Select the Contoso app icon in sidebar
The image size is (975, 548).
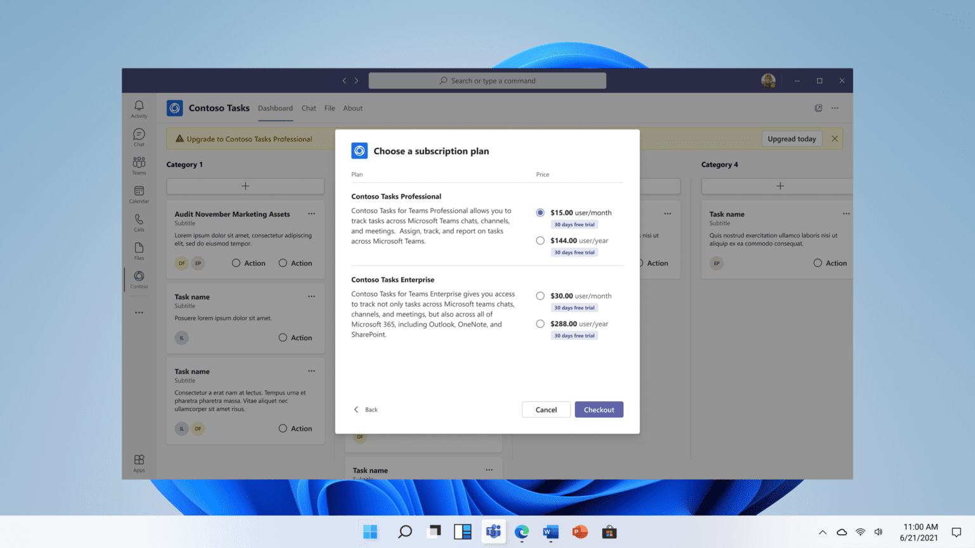[x=138, y=277]
